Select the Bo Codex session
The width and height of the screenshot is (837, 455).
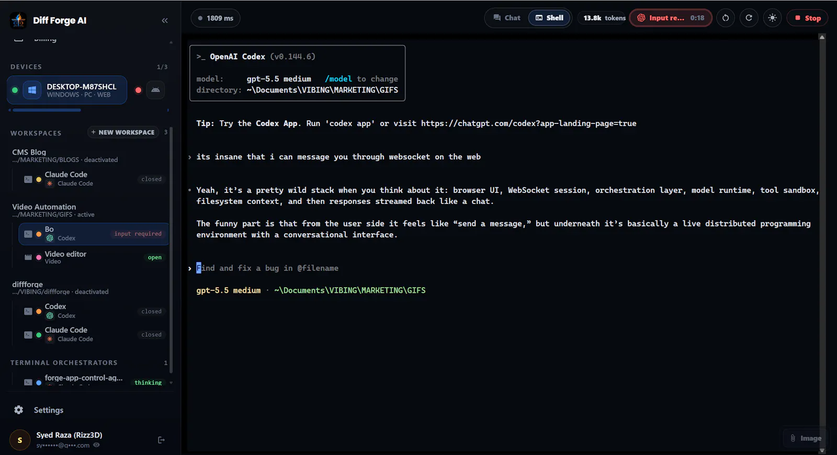[x=94, y=234]
